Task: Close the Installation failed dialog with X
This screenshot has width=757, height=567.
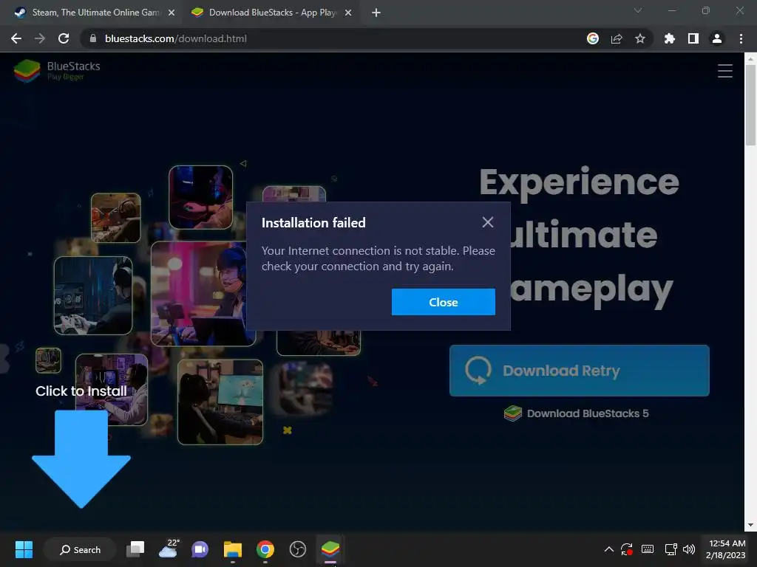Action: click(488, 222)
